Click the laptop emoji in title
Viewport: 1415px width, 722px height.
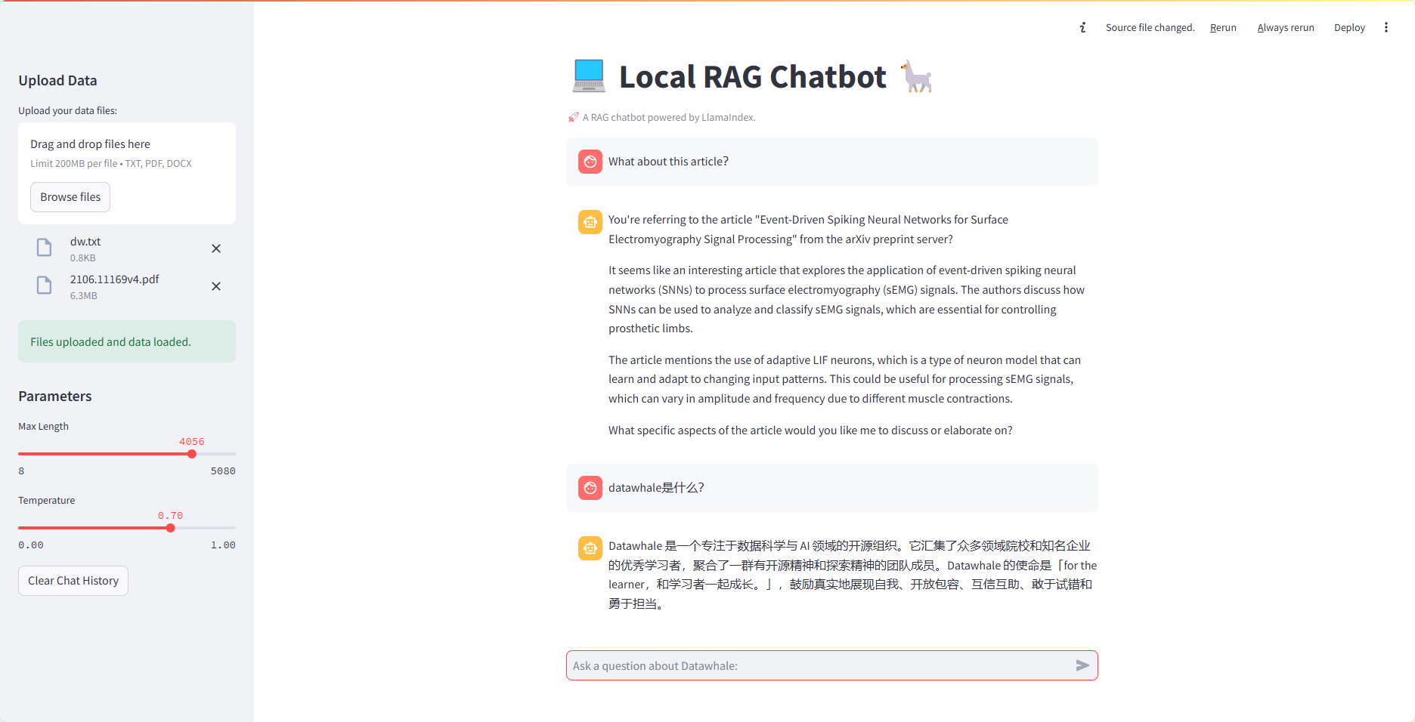[589, 76]
